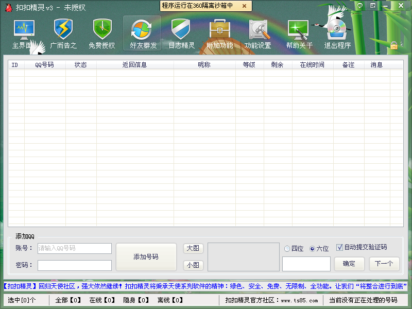Viewport: 412px width, 309px height.
Task: Open the 主界面 main interface icon
Action: coord(24,33)
